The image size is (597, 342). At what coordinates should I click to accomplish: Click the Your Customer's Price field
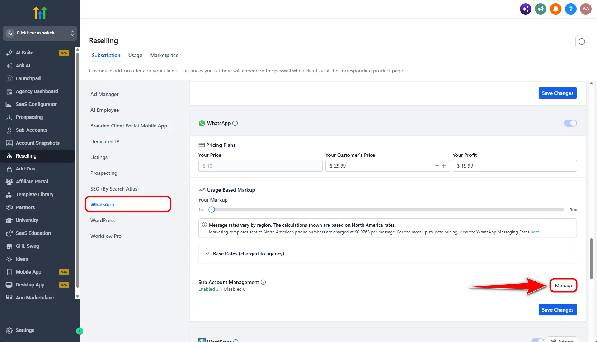coord(387,166)
